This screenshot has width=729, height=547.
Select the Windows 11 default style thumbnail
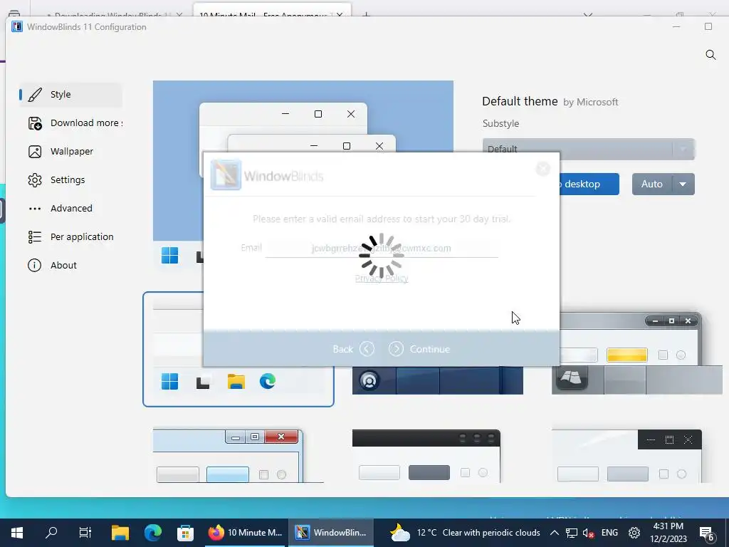(238, 349)
